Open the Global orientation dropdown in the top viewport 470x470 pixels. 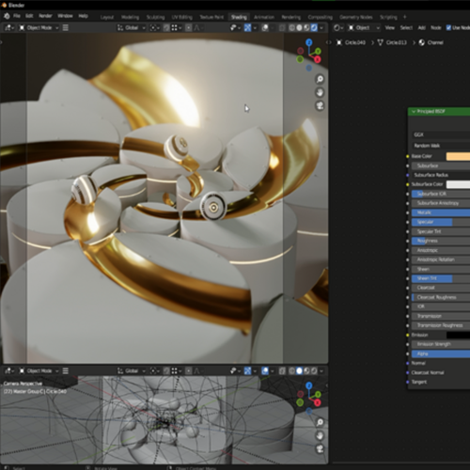pyautogui.click(x=132, y=28)
